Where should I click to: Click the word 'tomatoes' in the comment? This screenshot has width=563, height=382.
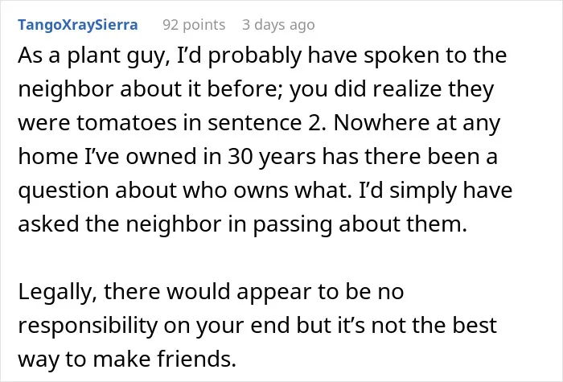coord(127,122)
